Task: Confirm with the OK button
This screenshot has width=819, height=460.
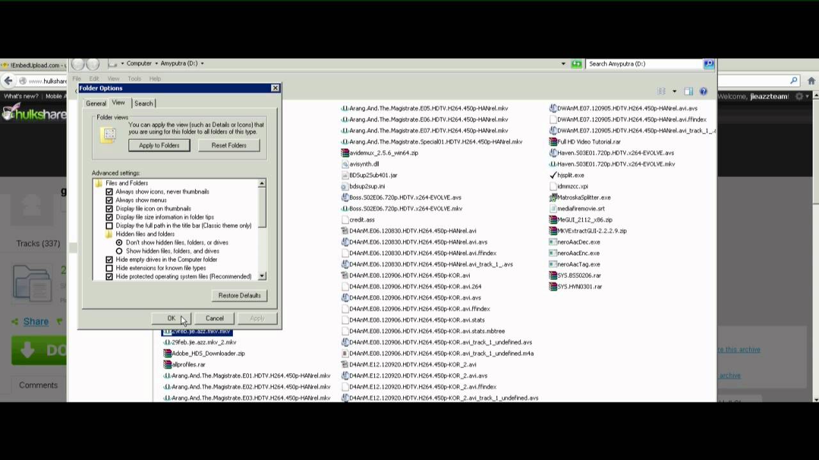Action: tap(171, 318)
